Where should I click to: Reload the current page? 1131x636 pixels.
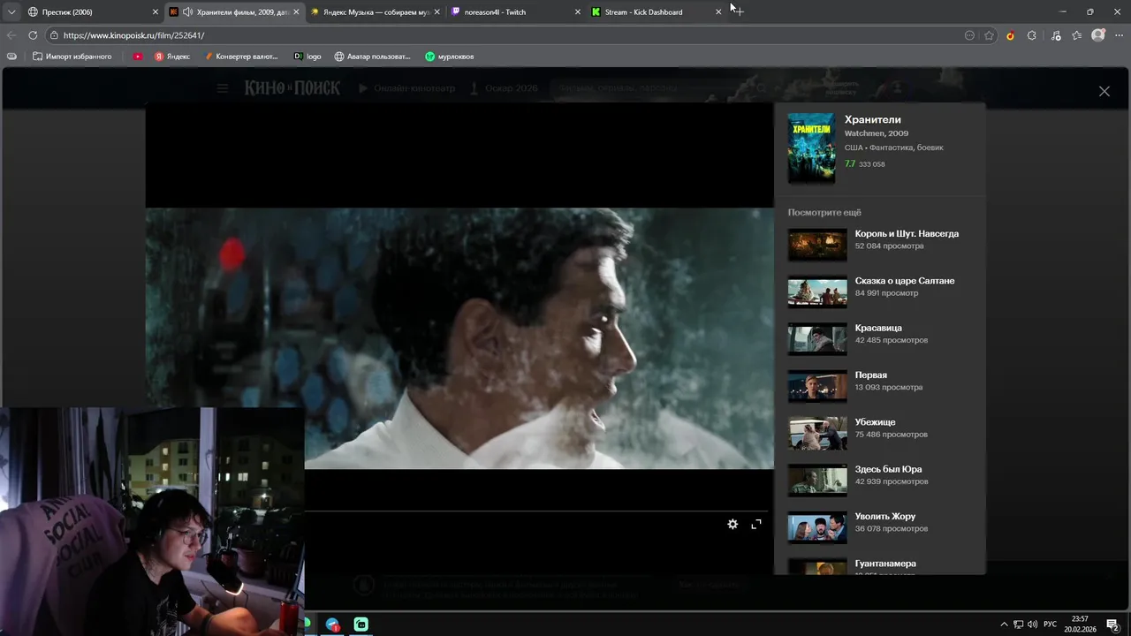pyautogui.click(x=33, y=35)
